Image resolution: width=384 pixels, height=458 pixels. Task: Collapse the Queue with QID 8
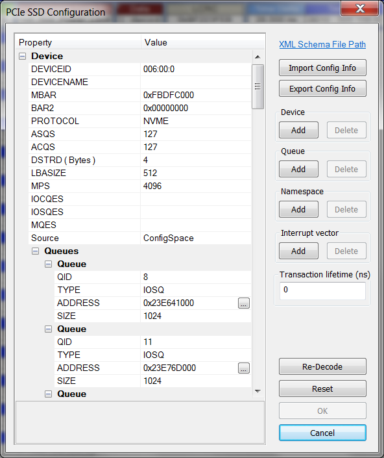[48, 264]
